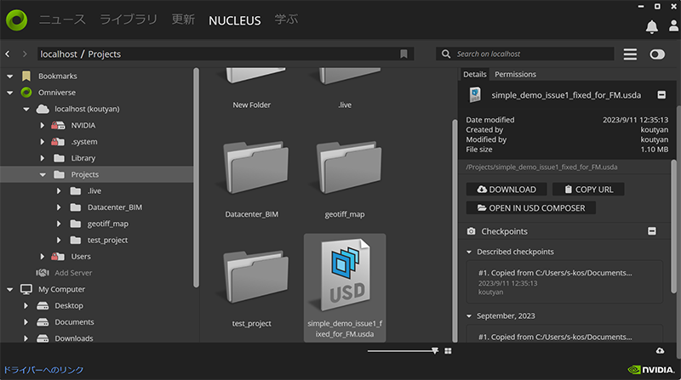Open the ライブラリ tab
681x380 pixels.
[x=129, y=20]
